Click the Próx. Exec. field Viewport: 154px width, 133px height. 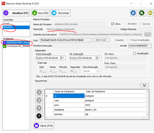[125, 67]
